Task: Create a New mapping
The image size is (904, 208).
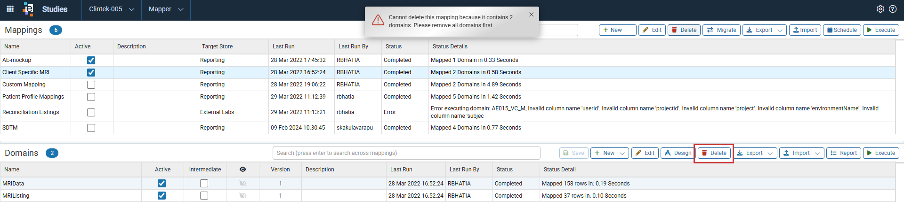Action: 617,30
